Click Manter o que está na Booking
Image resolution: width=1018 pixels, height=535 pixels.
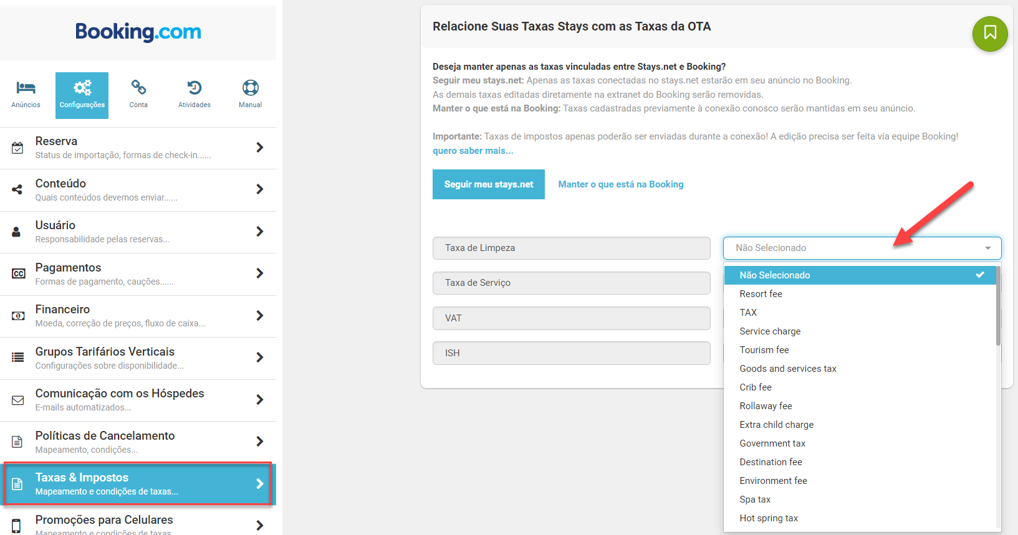621,184
